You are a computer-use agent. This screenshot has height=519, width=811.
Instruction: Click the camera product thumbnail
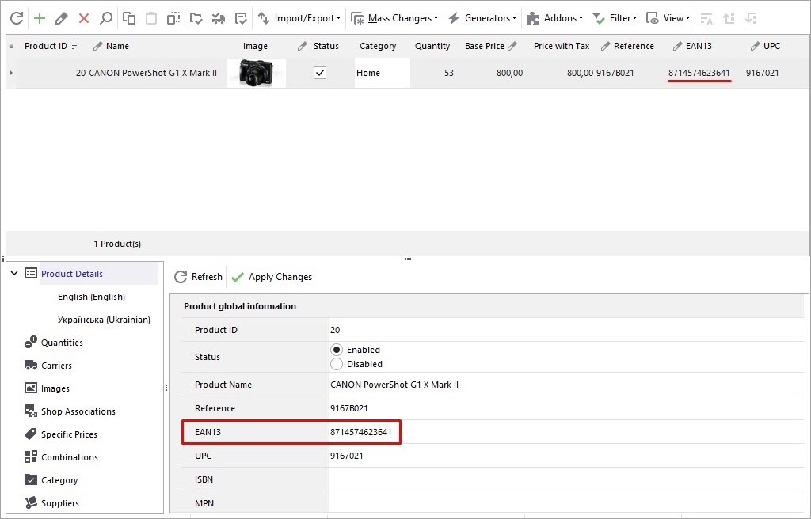coord(257,73)
